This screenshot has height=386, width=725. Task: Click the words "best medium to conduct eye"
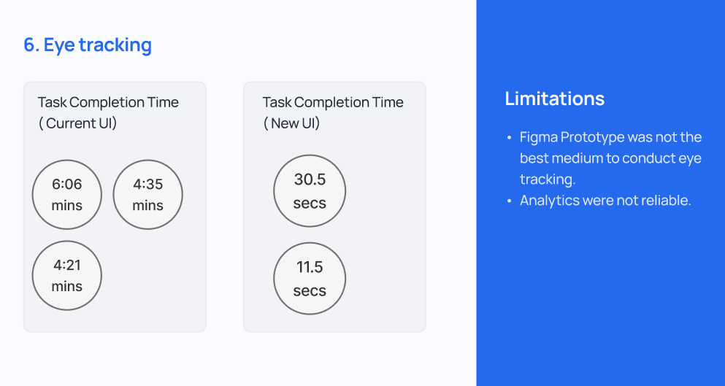pos(610,158)
